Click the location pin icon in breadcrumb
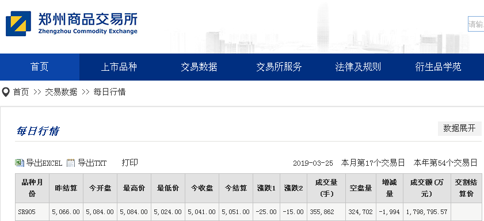 6,92
